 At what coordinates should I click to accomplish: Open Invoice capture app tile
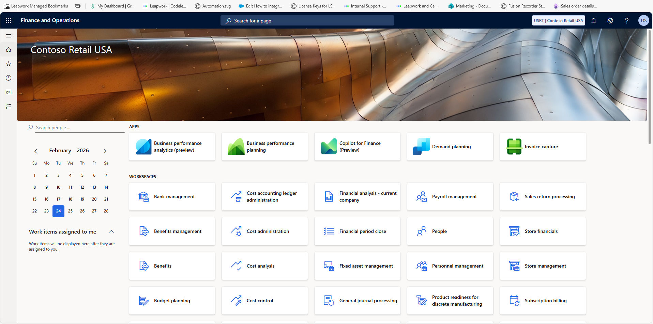tap(543, 147)
